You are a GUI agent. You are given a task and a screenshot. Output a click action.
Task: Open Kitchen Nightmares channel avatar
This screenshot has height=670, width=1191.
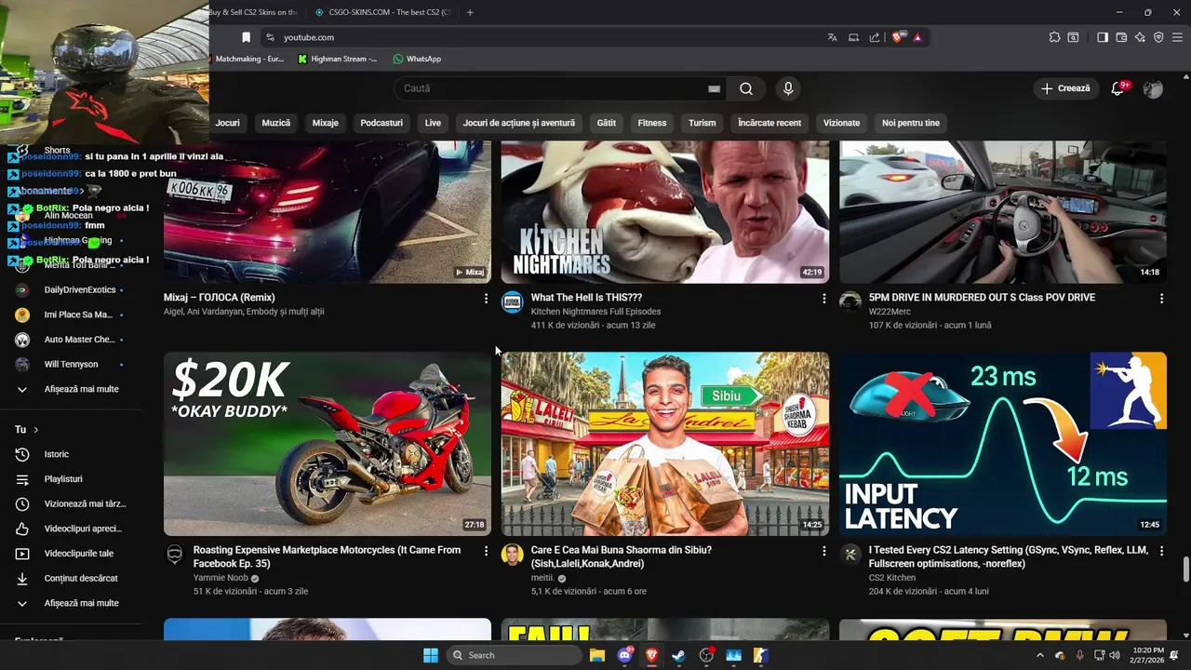pos(513,302)
